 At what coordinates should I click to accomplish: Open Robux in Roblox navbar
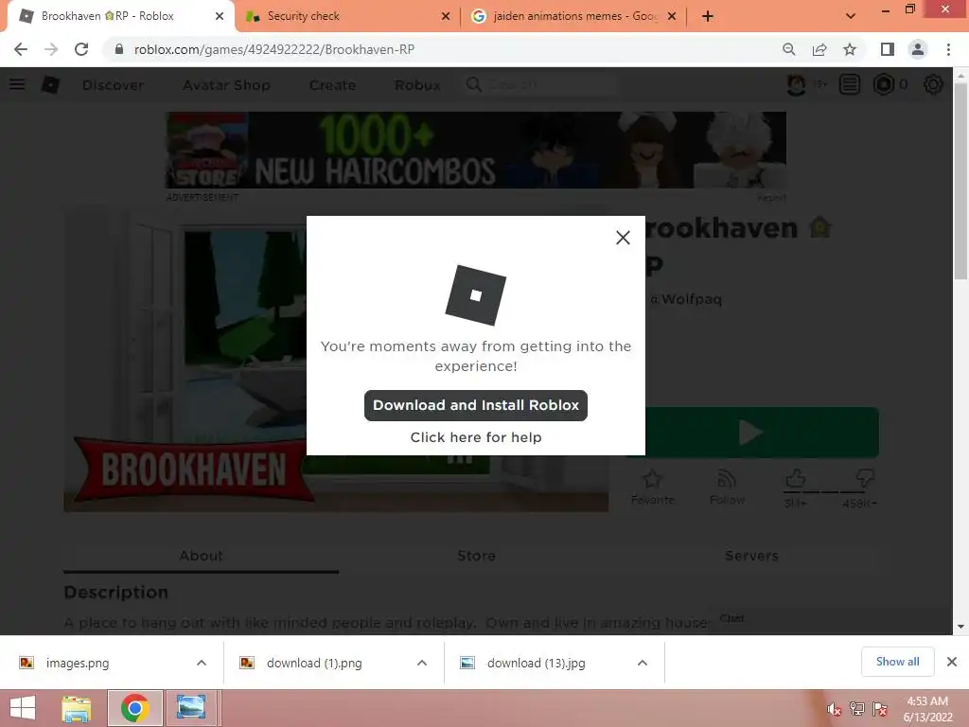417,85
